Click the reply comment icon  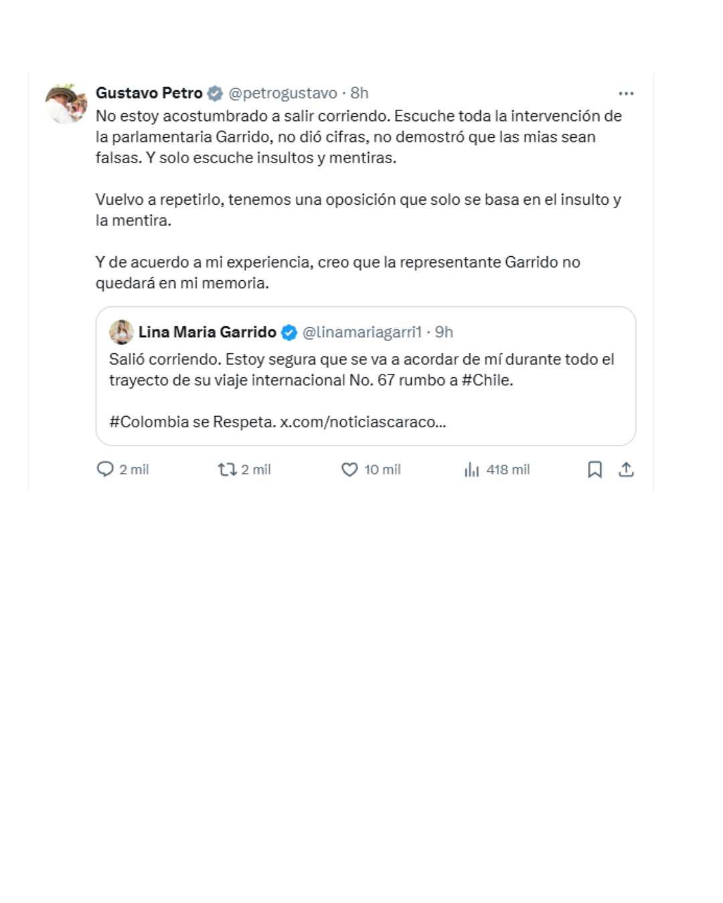[x=105, y=469]
